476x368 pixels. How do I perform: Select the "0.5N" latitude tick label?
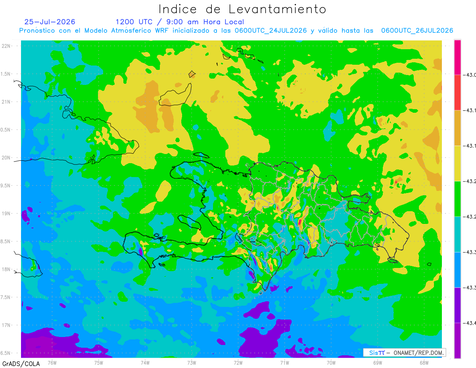6,130
